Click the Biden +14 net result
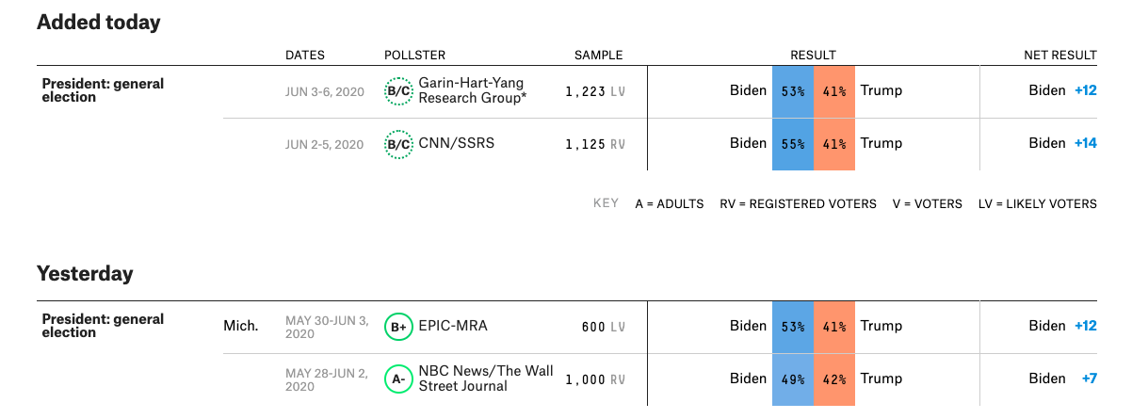 pyautogui.click(x=1062, y=143)
